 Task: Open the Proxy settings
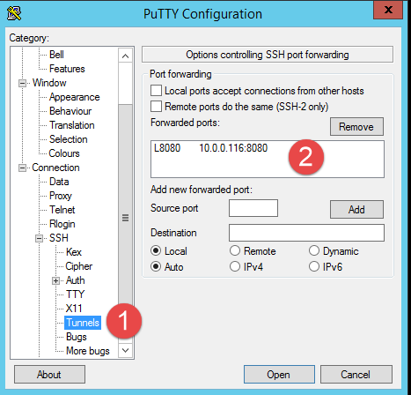click(x=61, y=196)
